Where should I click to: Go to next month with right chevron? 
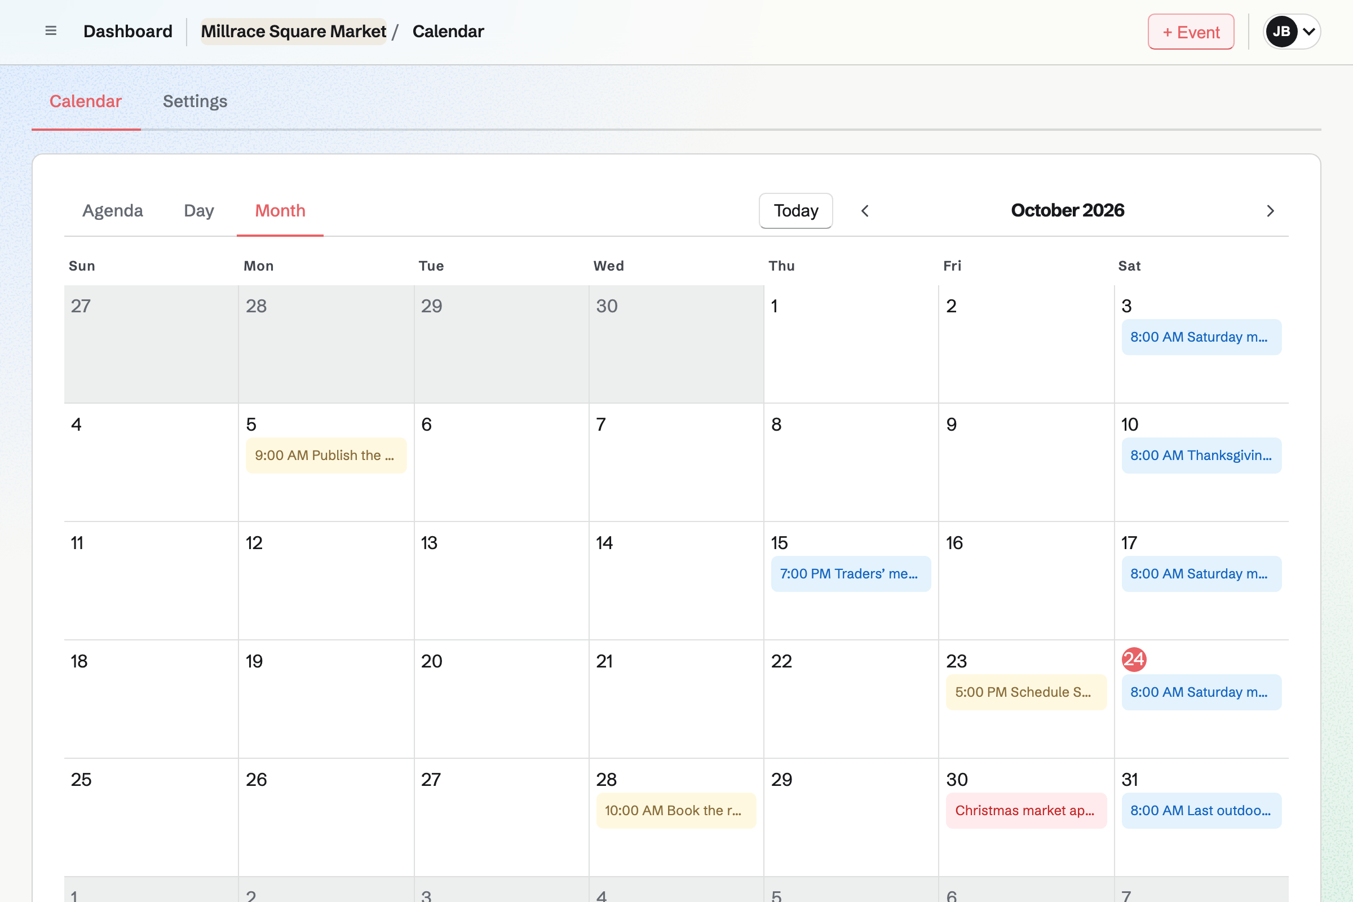click(1270, 211)
